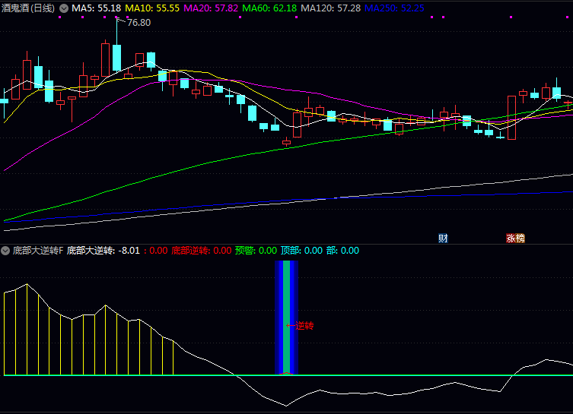The height and width of the screenshot is (414, 573).
Task: Click the 76.80 high price label
Action: [x=138, y=23]
